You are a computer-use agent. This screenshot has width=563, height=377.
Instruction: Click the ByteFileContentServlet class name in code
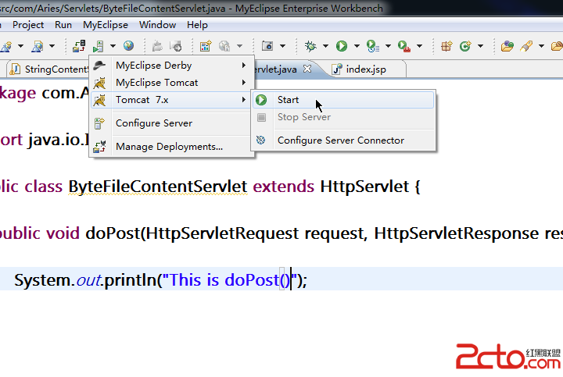[x=158, y=187]
